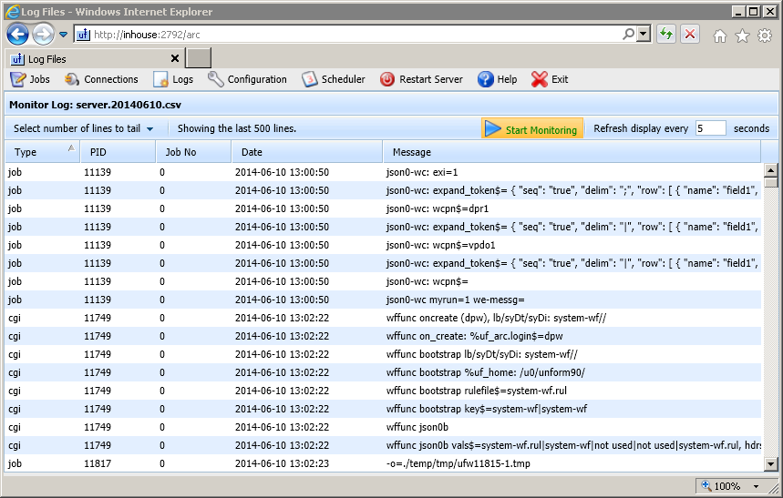Open the Scheduler
783x498 pixels.
310,79
